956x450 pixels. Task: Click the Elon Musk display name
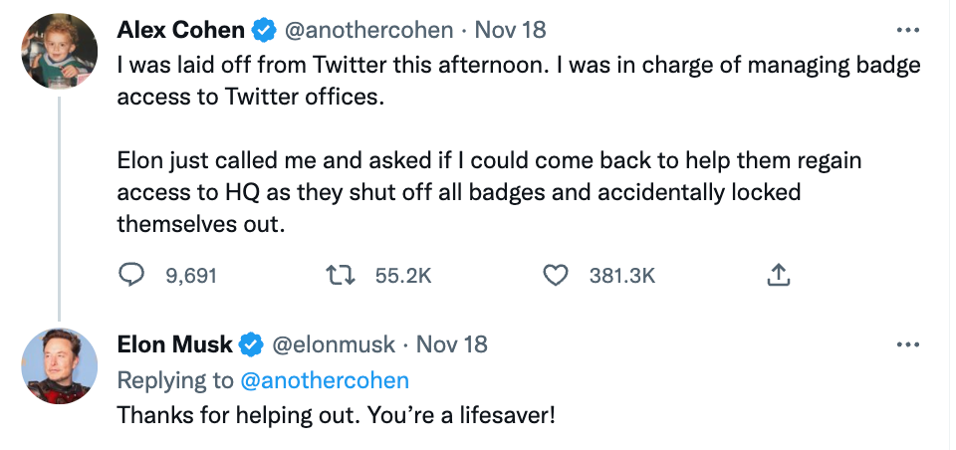(x=174, y=345)
